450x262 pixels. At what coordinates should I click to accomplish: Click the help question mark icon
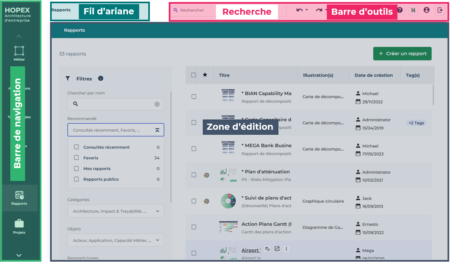(x=400, y=10)
